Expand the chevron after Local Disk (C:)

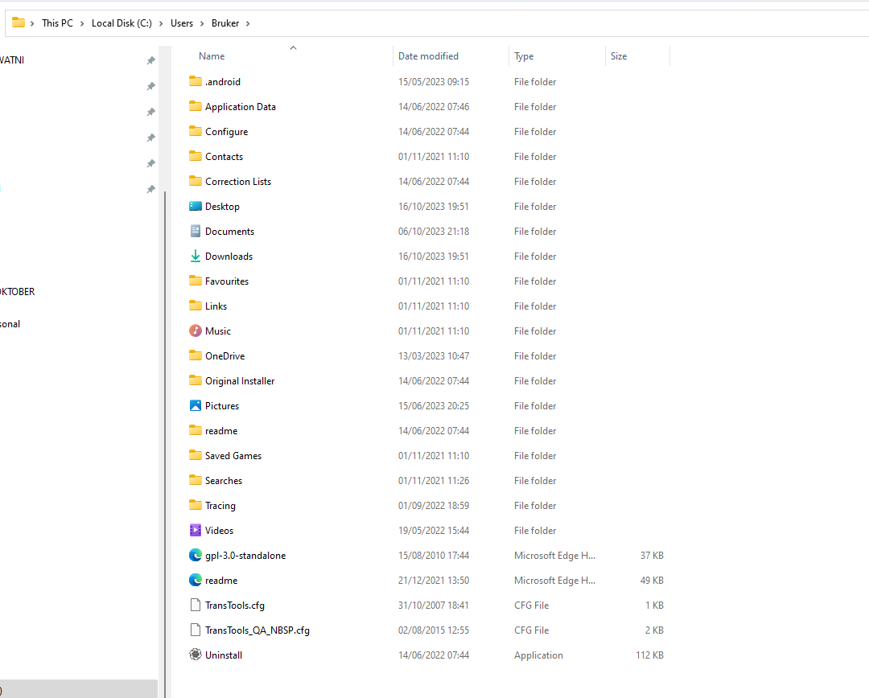162,23
